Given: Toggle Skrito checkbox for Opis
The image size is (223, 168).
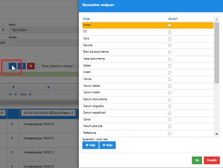Looking at the screenshot, I should click(x=169, y=39).
